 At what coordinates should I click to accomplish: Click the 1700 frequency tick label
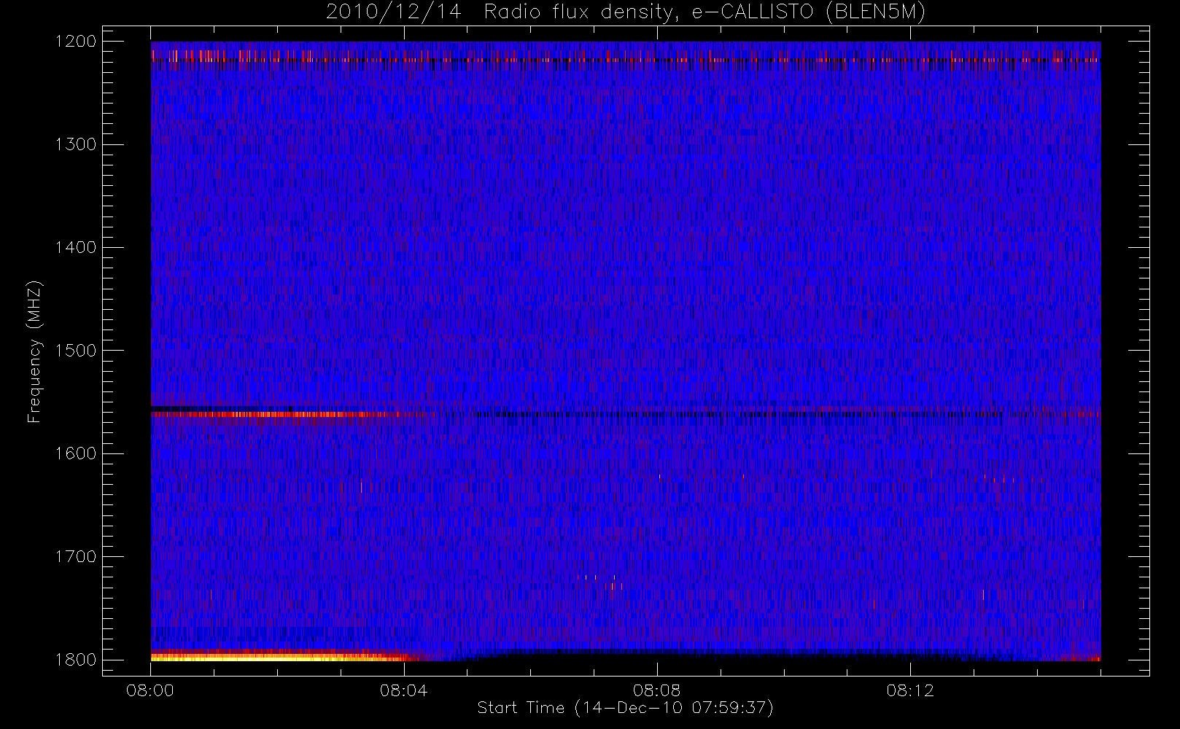coord(76,556)
